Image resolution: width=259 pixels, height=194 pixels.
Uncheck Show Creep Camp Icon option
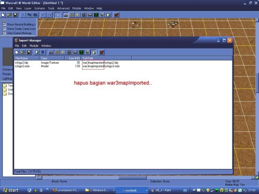[4, 29]
